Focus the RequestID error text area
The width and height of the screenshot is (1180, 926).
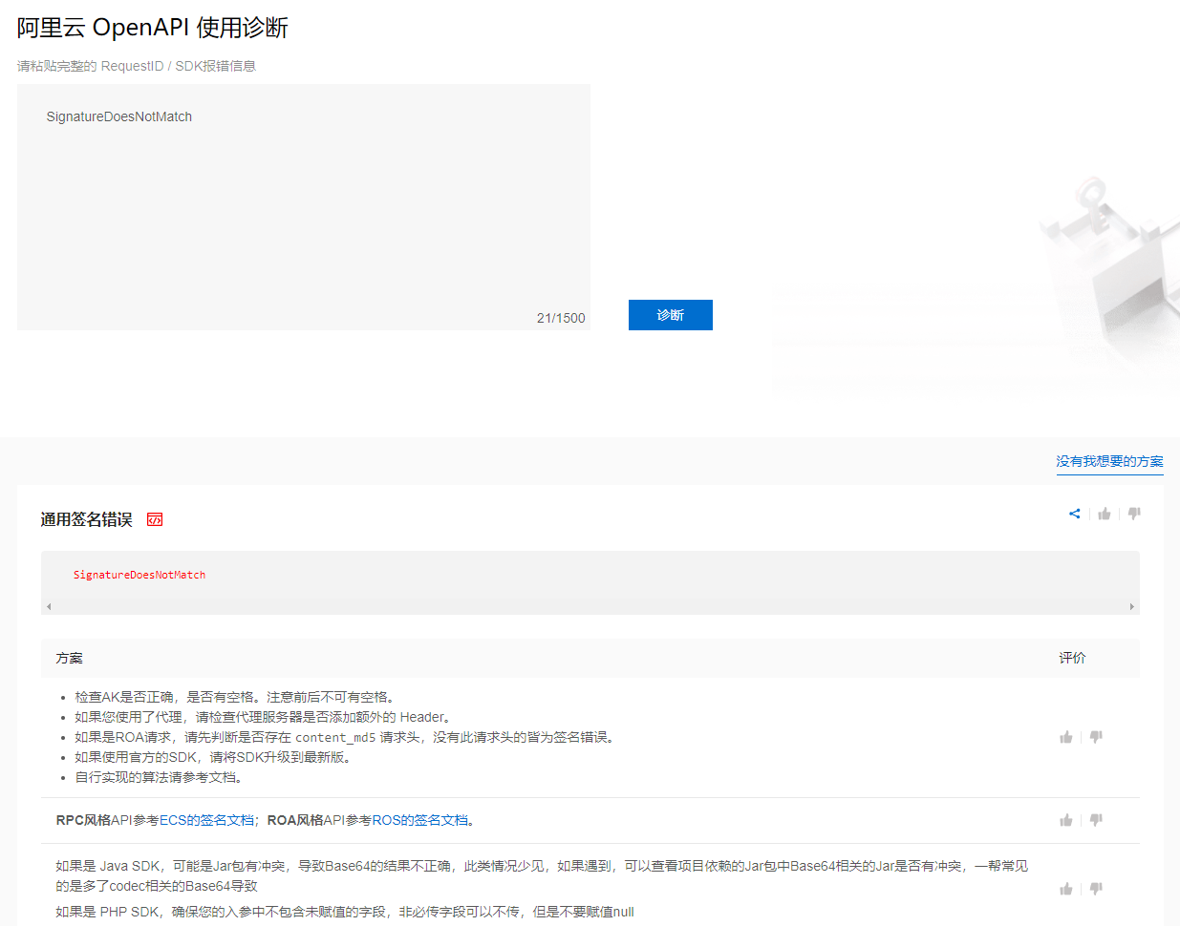(x=303, y=207)
